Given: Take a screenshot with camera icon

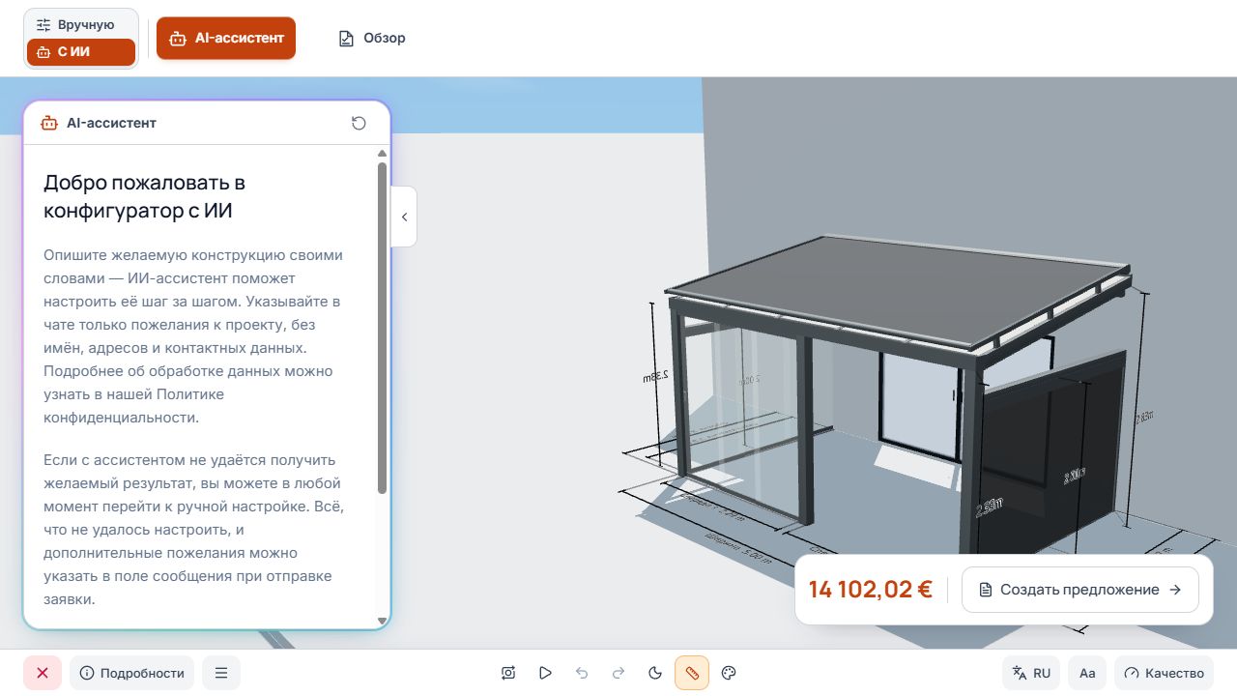Looking at the screenshot, I should [x=508, y=673].
